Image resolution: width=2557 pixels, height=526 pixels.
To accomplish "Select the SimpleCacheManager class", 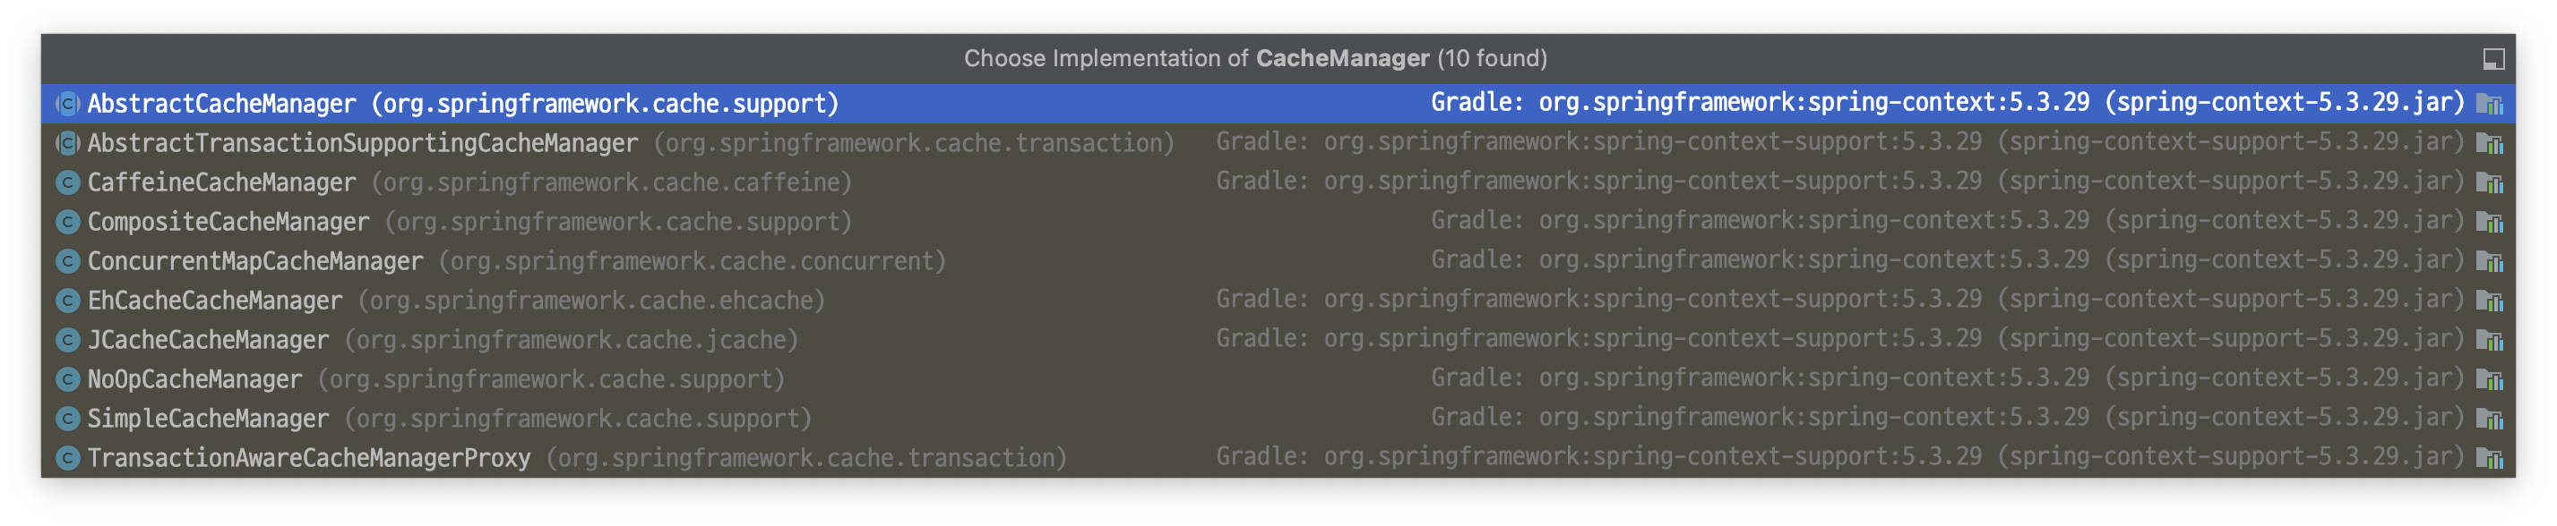I will pyautogui.click(x=1278, y=418).
